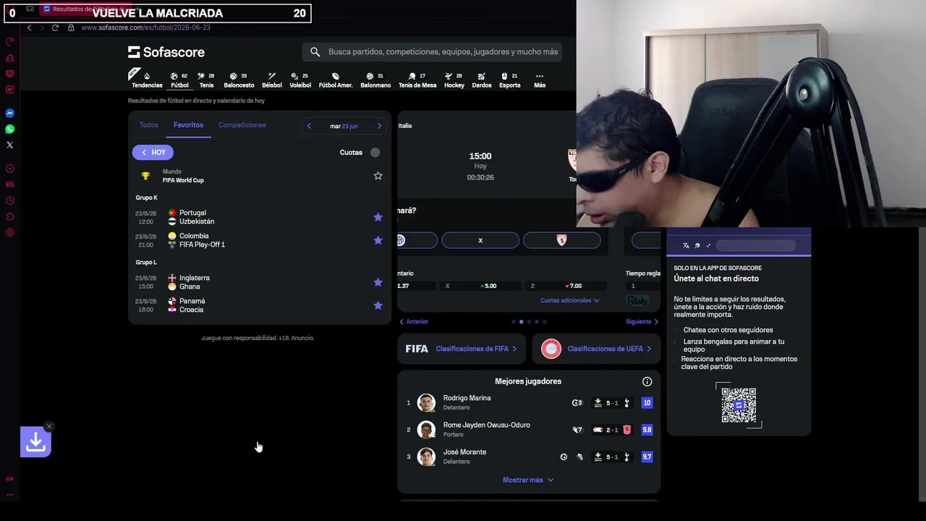Click the search box to find matches

(432, 52)
